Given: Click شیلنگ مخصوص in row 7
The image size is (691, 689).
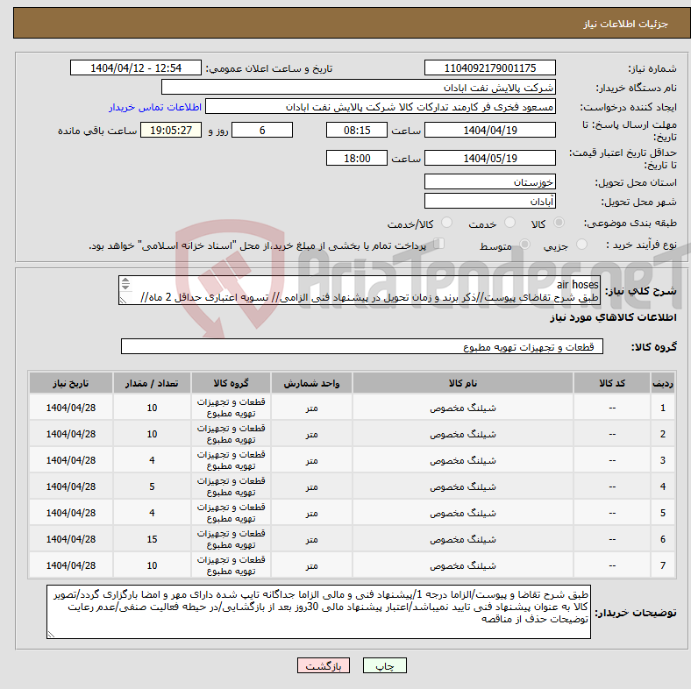Looking at the screenshot, I should (x=463, y=565).
